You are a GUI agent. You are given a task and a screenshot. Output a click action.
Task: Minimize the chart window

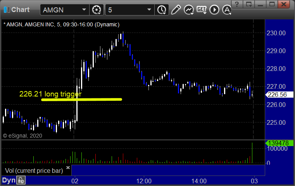point(260,4)
